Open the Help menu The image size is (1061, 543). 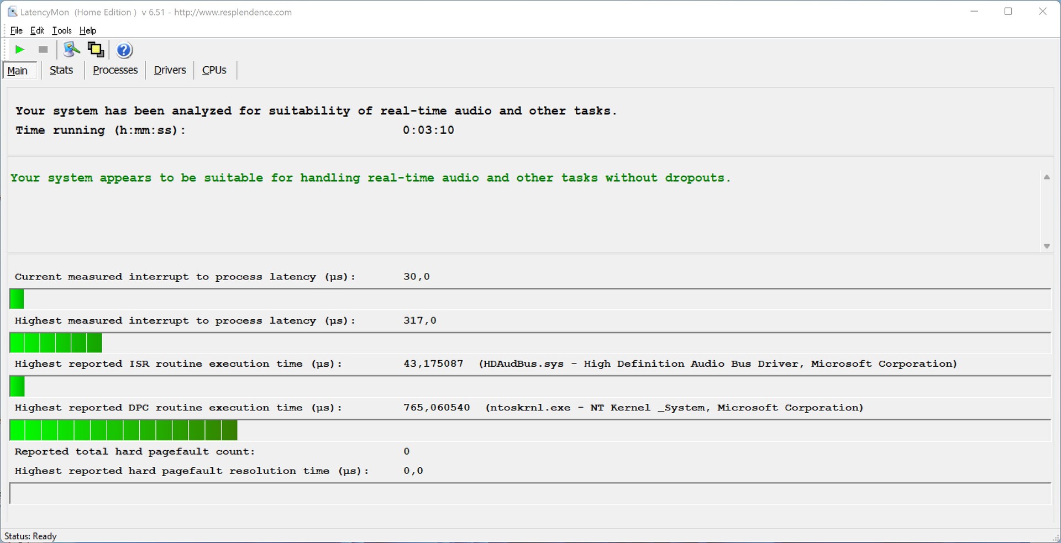pyautogui.click(x=88, y=30)
